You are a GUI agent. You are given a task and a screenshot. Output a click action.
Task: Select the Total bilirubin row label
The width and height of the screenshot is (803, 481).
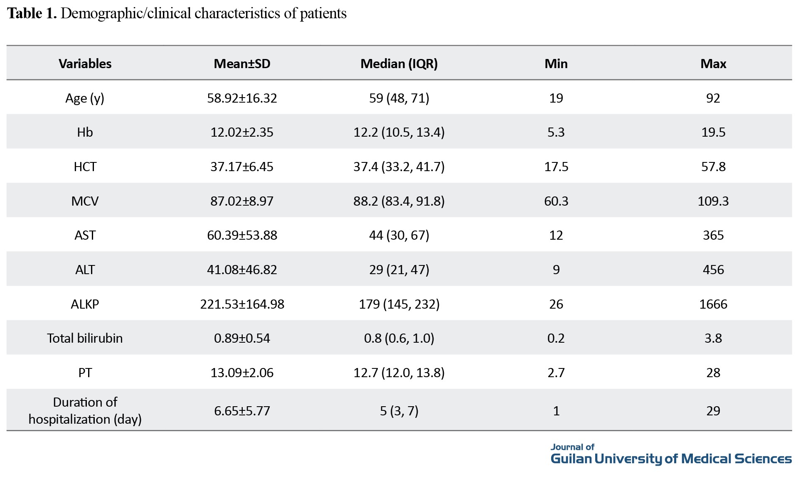(x=85, y=338)
